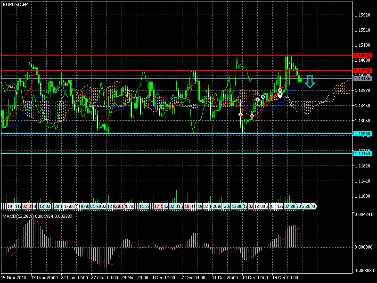This screenshot has width=377, height=283.
Task: Click the first pink 02:01 event marker
Action: [27, 207]
